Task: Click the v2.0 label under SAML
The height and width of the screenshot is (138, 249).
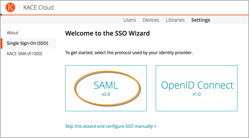Action: 106,94
